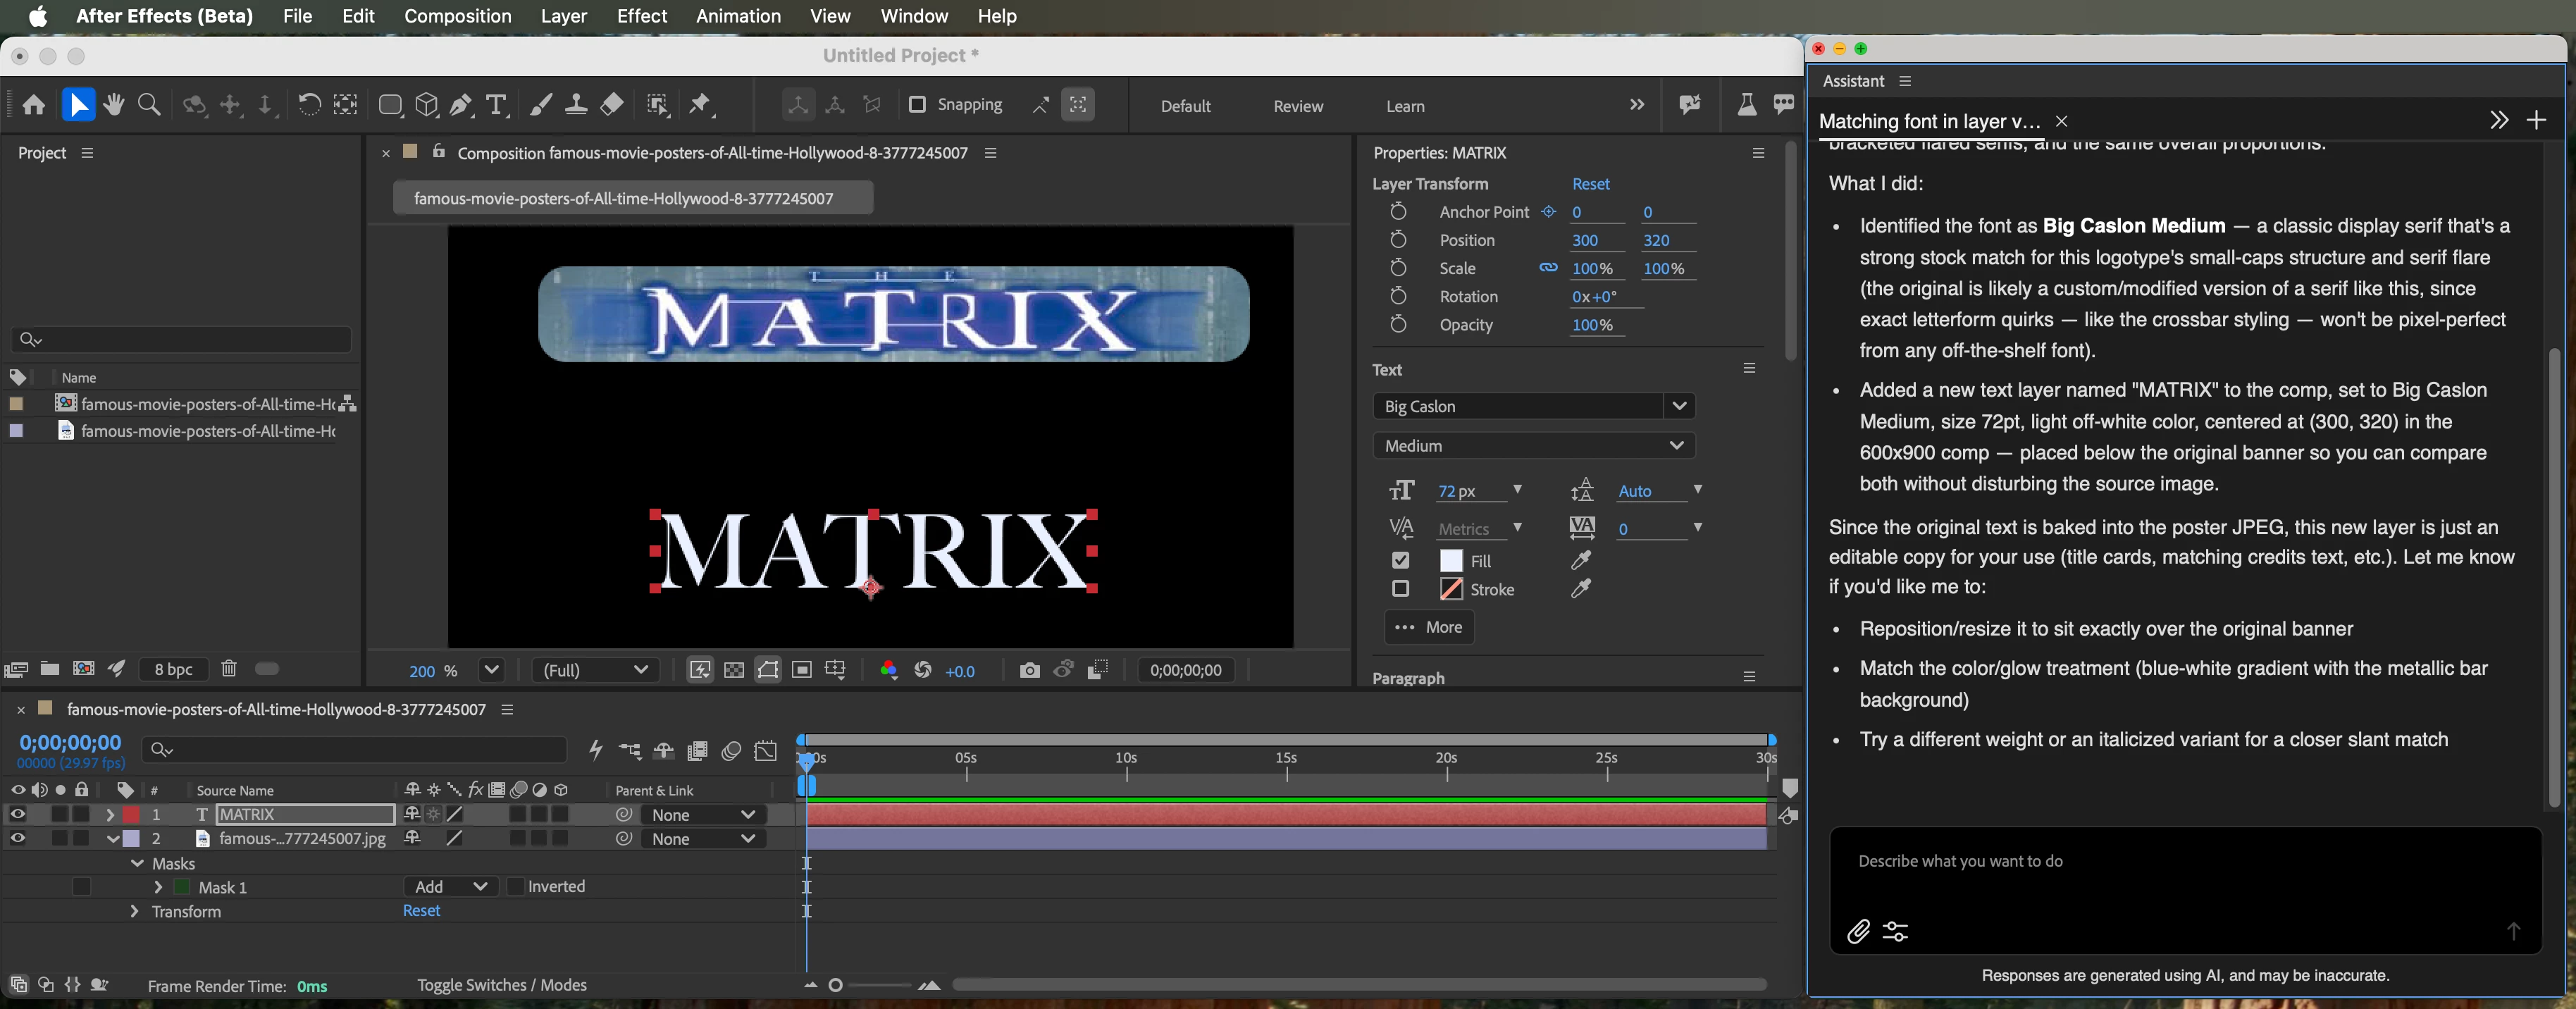Hide the jpg layer eye toggle

click(18, 839)
